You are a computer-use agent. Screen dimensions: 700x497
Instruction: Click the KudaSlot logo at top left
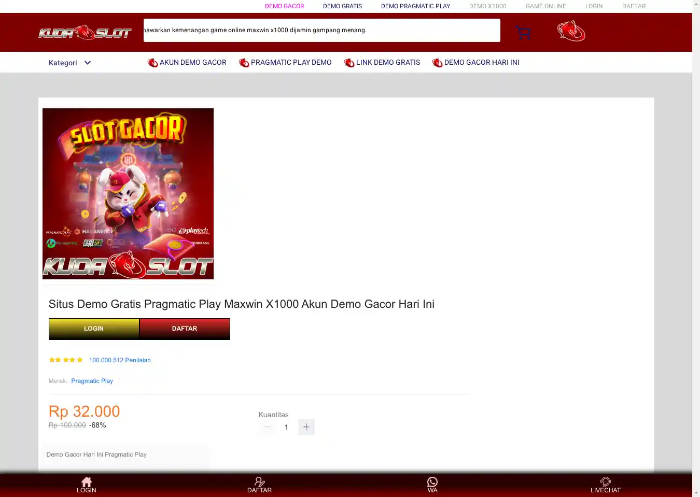[x=85, y=33]
